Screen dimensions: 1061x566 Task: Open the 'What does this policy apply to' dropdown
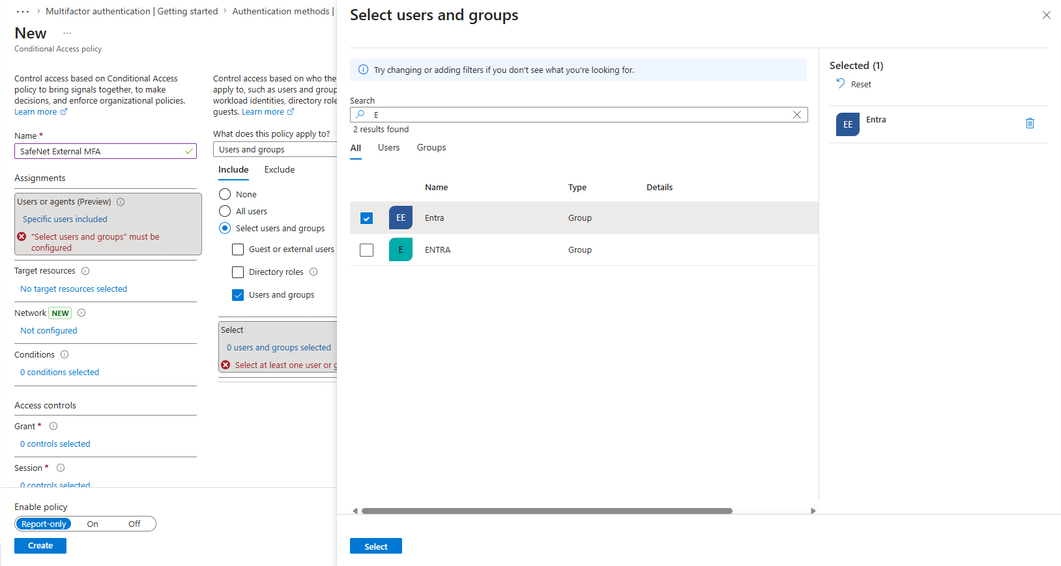tap(275, 149)
